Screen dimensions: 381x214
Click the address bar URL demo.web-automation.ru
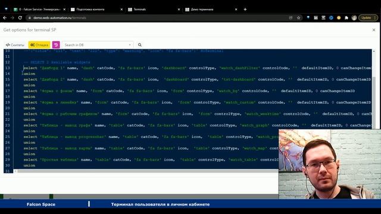(x=52, y=18)
